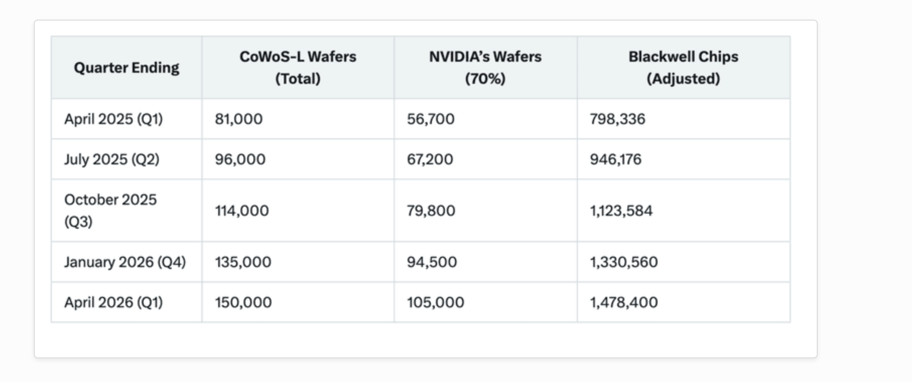912x382 pixels.
Task: Click the July 2025 (Q2) cell
Action: 112,159
